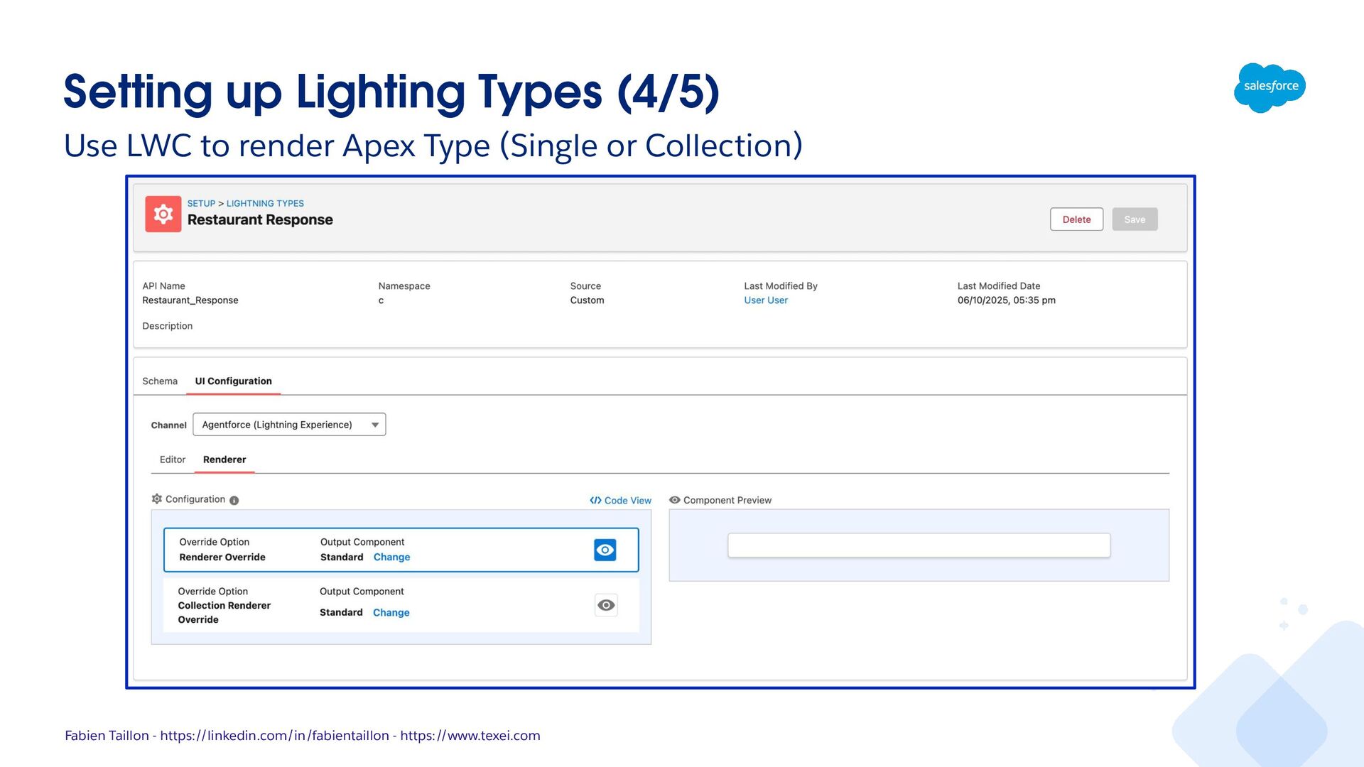Screen dimensions: 1364x767
Task: Click the Salesforce cloud logo
Action: [x=1270, y=87]
